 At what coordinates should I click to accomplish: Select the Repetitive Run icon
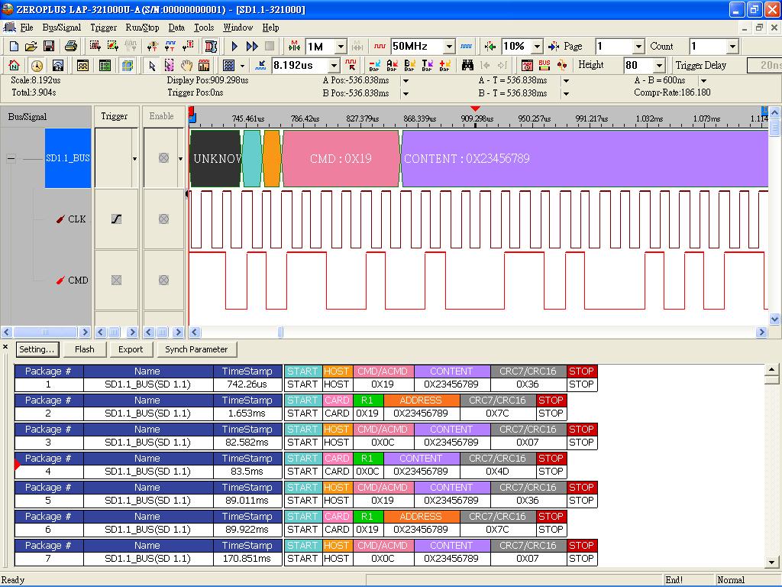(252, 46)
